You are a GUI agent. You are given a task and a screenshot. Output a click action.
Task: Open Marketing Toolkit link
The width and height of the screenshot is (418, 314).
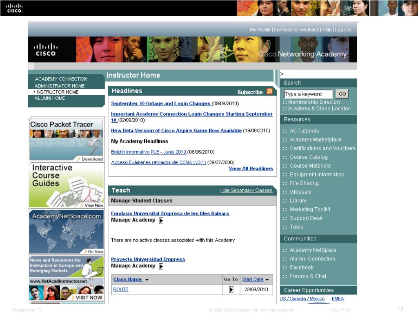point(310,210)
